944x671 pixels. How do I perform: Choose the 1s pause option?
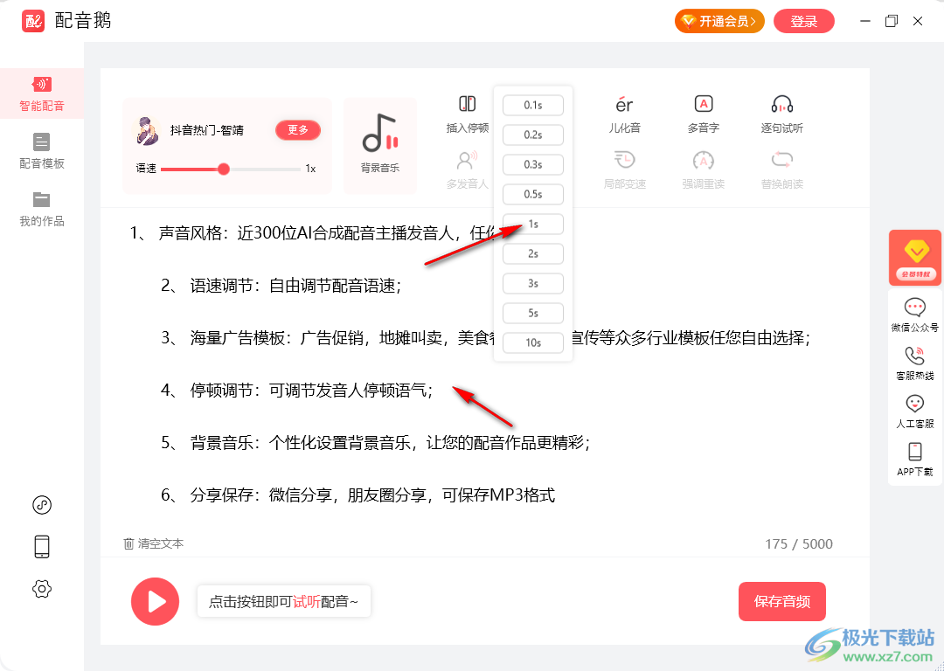532,225
